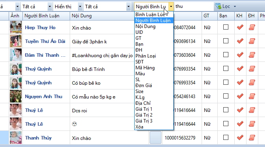This screenshot has width=265, height=147.
Task: Click the ĐH order icon for Thanh Thủy
Action: (252, 138)
